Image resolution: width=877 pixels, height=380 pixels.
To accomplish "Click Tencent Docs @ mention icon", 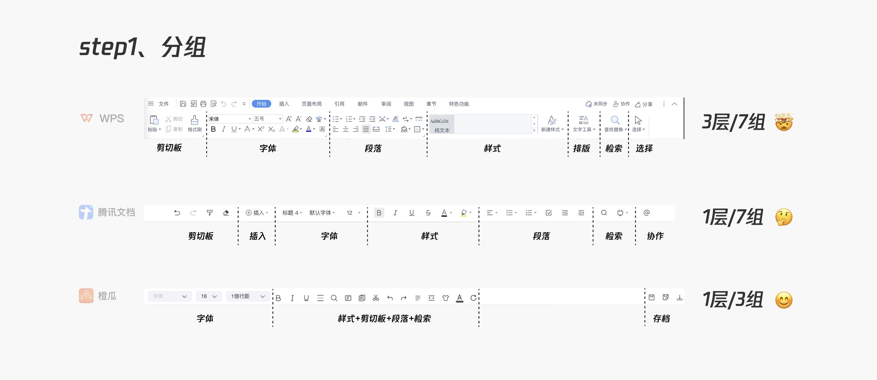I will tap(647, 213).
